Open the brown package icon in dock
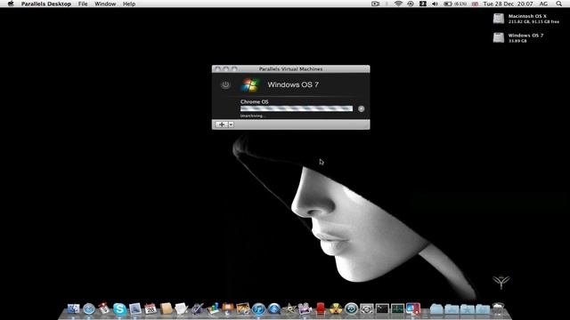The width and height of the screenshot is (570, 320). 167,308
